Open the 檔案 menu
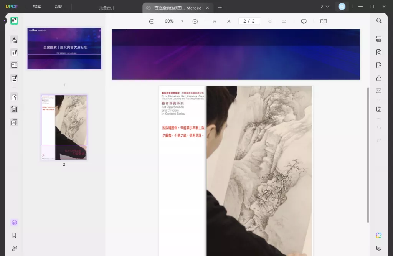 [x=37, y=7]
